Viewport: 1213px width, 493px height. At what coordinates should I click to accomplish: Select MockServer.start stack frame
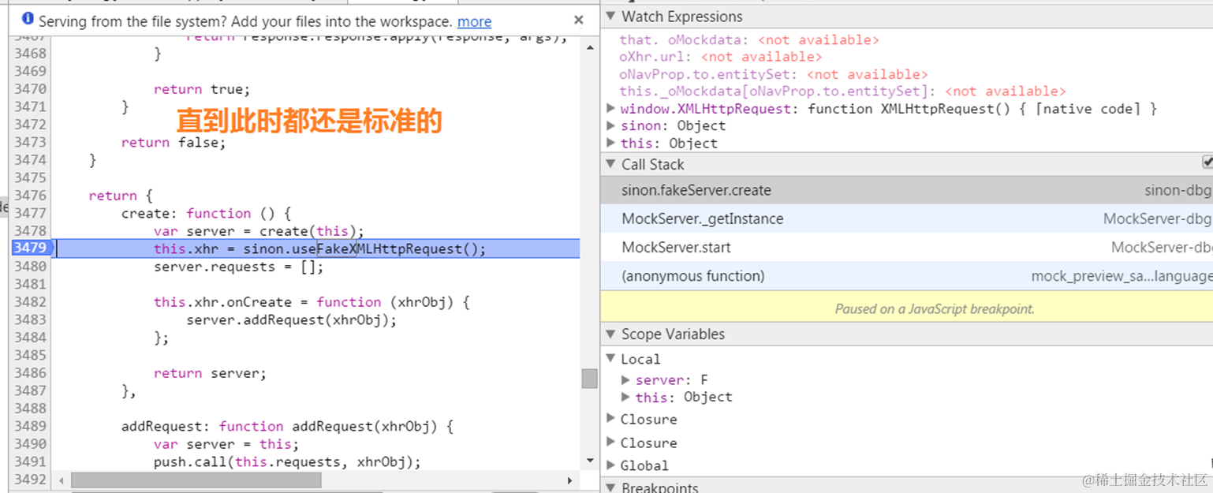(x=906, y=247)
